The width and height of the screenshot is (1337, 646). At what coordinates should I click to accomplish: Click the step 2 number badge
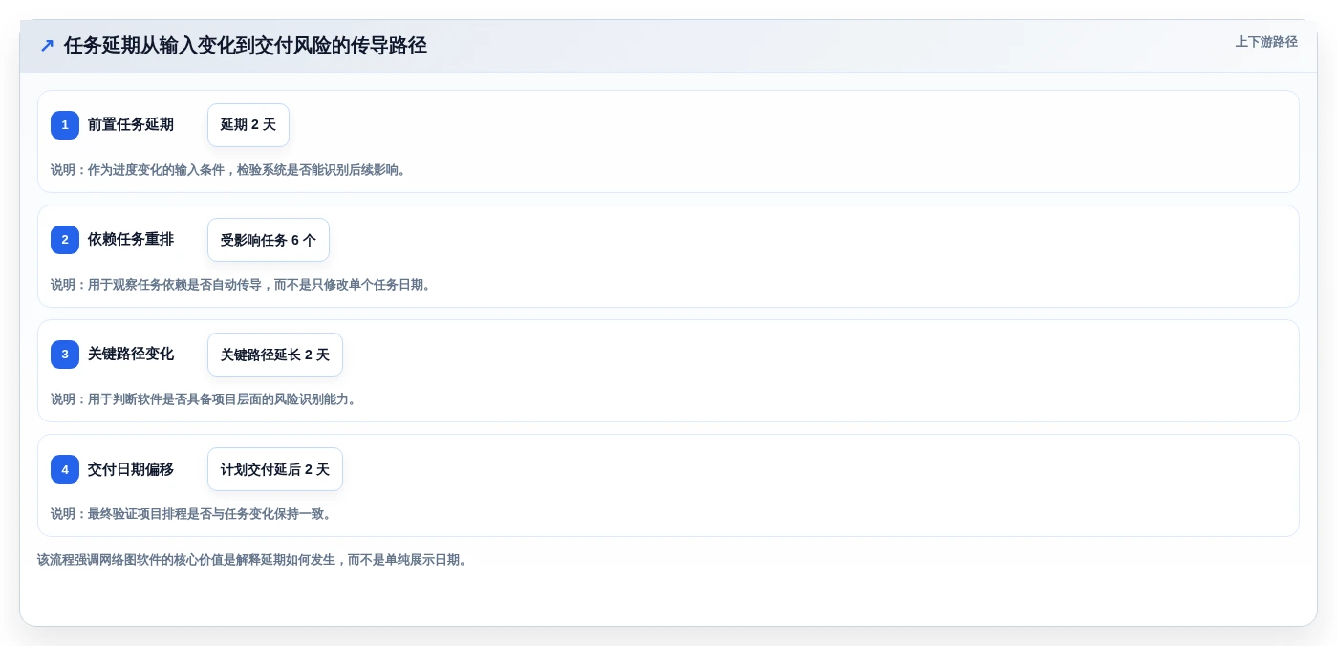[x=65, y=240]
